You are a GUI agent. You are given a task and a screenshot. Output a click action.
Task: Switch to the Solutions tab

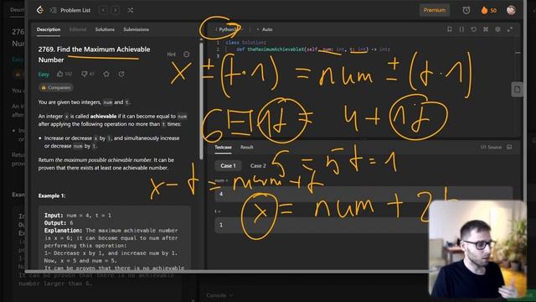[x=105, y=29]
